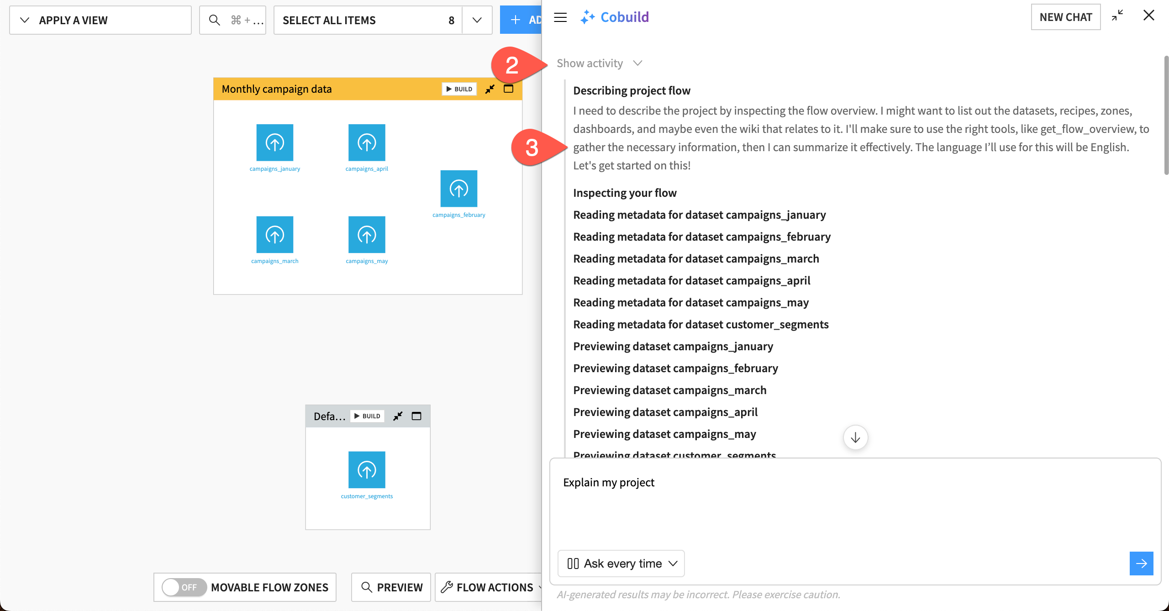Click the Explain my project input field
The height and width of the screenshot is (611, 1169).
[x=855, y=502]
